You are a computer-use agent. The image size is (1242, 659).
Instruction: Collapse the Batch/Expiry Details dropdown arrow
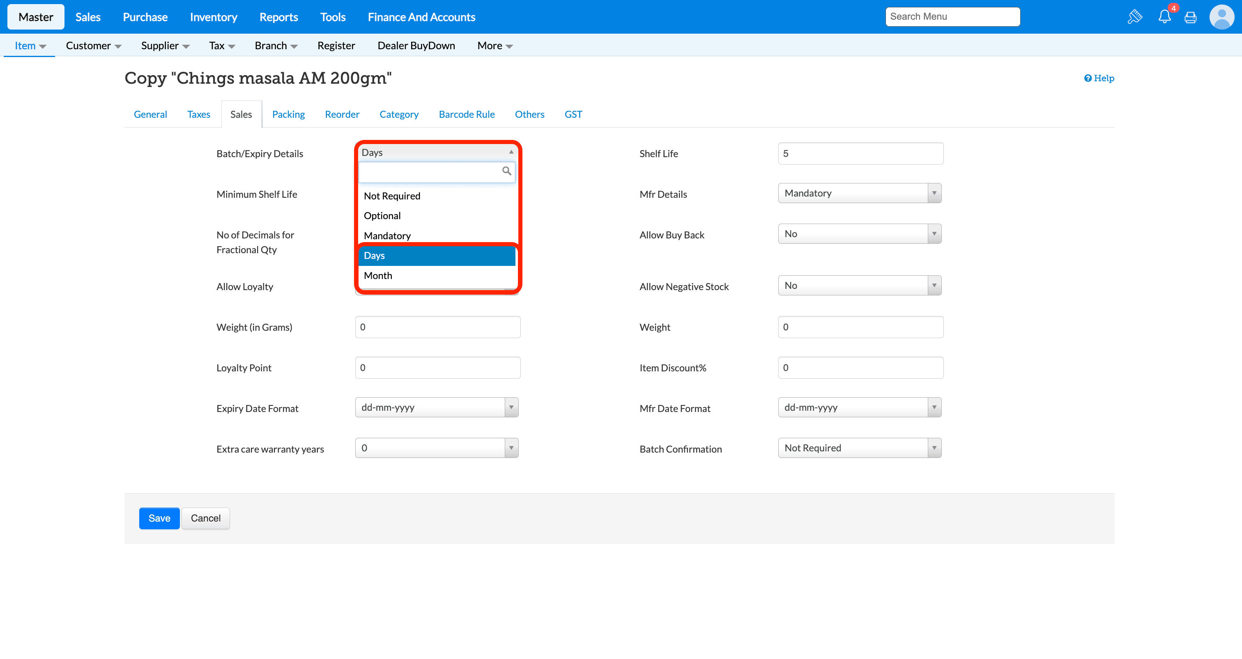pyautogui.click(x=511, y=152)
